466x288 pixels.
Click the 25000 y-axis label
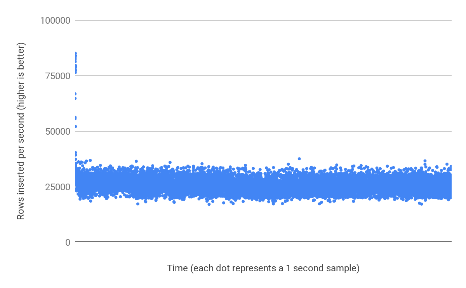click(57, 187)
